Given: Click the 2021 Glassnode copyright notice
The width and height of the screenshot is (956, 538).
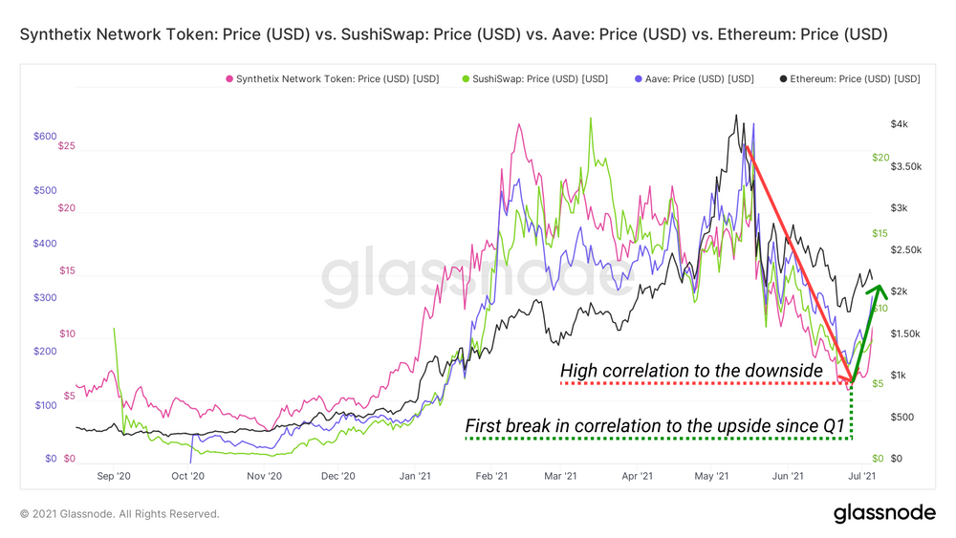Looking at the screenshot, I should point(119,514).
